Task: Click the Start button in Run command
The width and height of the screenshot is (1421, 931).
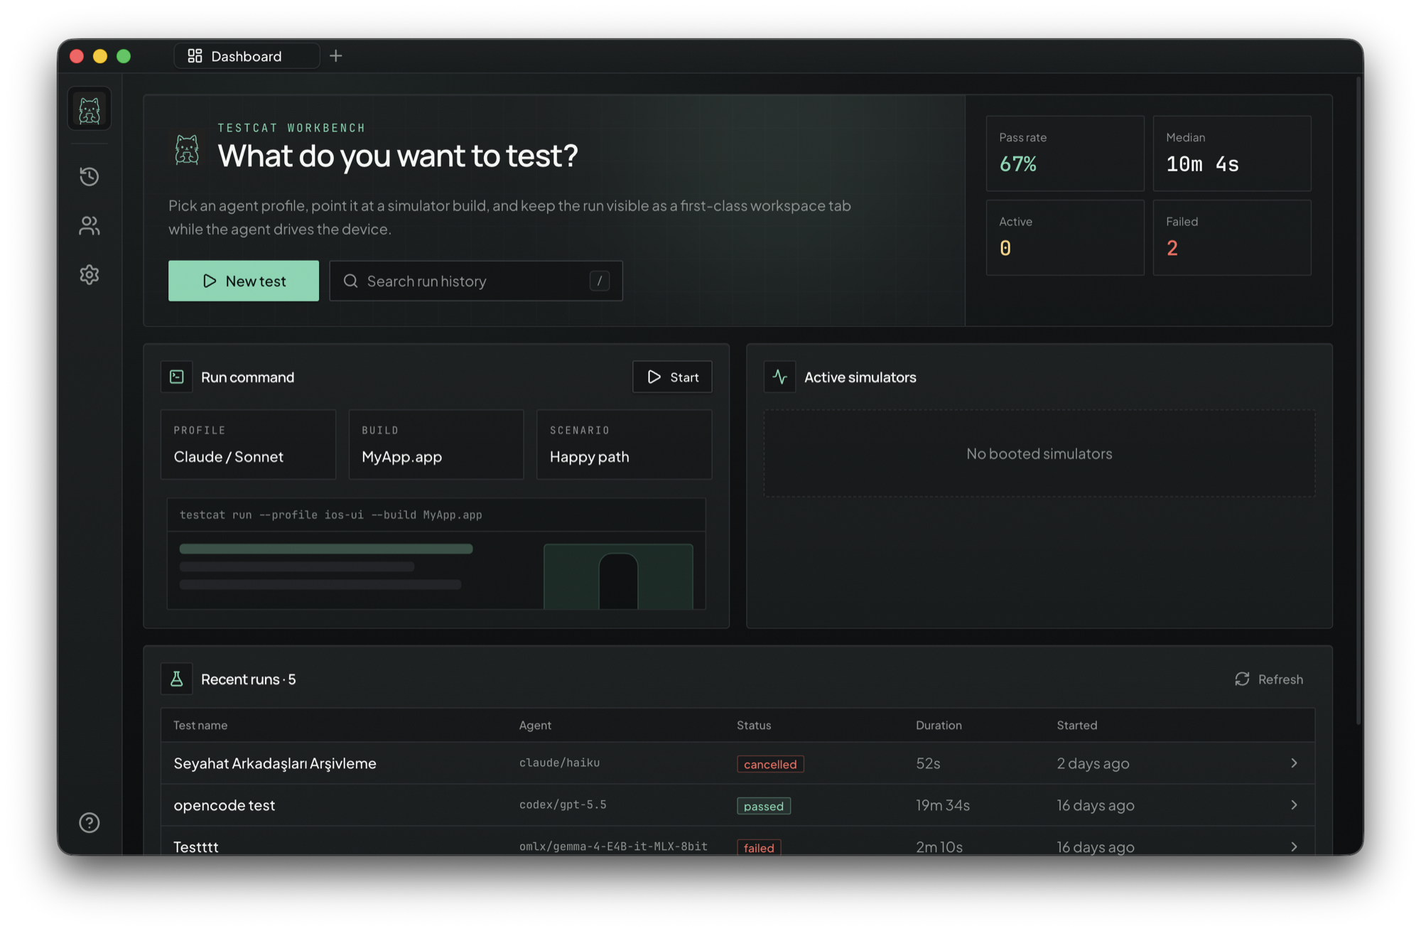Action: pos(672,377)
